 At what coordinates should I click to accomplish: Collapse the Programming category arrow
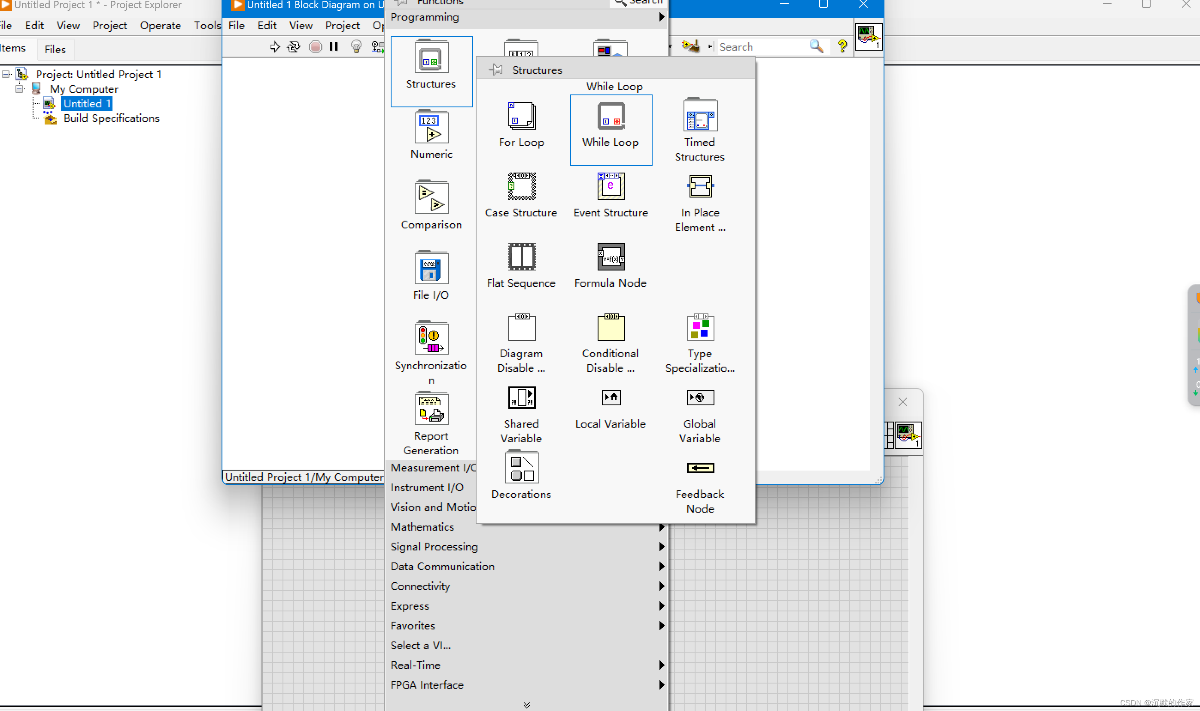tap(662, 17)
